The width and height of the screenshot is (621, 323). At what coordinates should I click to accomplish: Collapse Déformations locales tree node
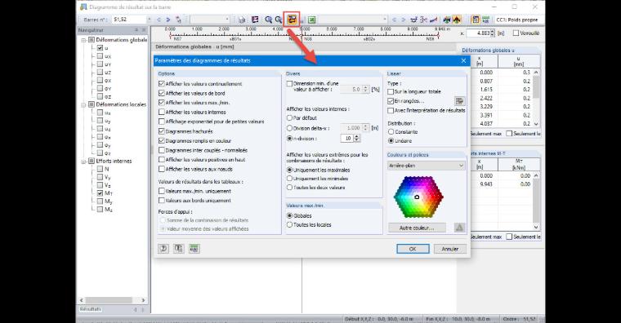pos(83,104)
